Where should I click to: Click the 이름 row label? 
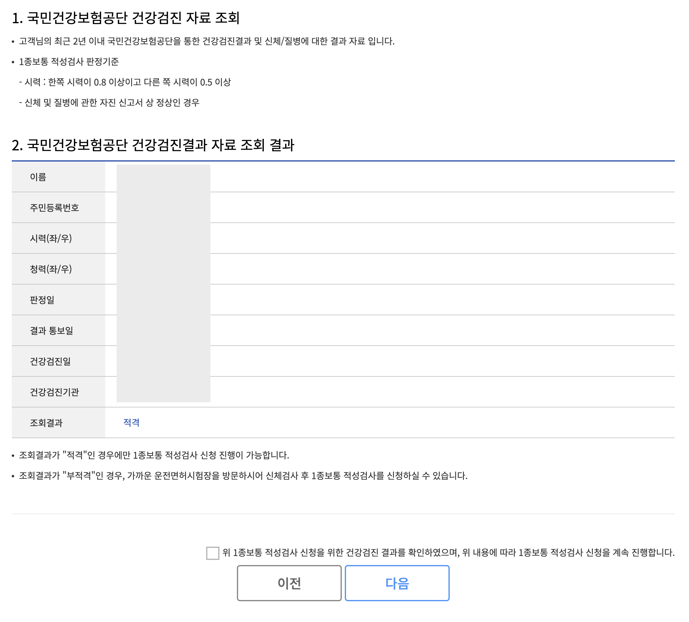[x=38, y=177]
